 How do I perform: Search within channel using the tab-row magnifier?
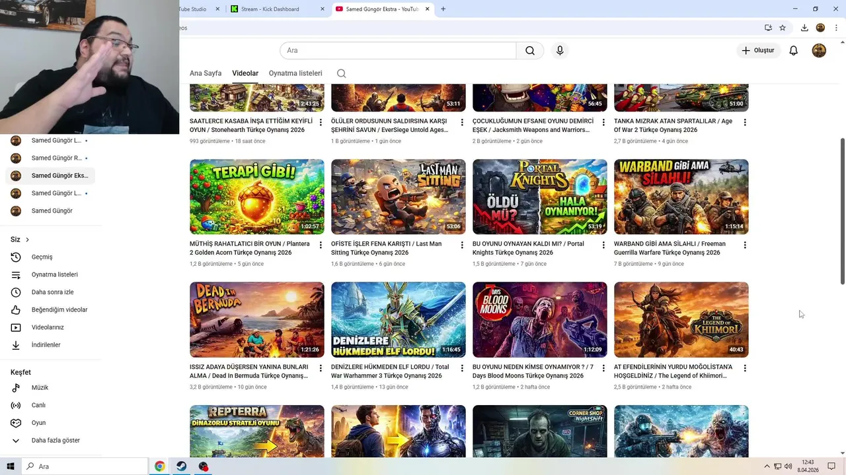[x=341, y=73]
